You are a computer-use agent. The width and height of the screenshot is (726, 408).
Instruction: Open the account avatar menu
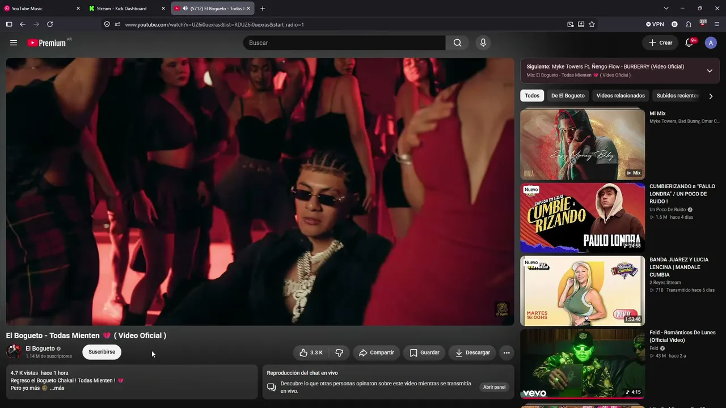[x=711, y=42]
